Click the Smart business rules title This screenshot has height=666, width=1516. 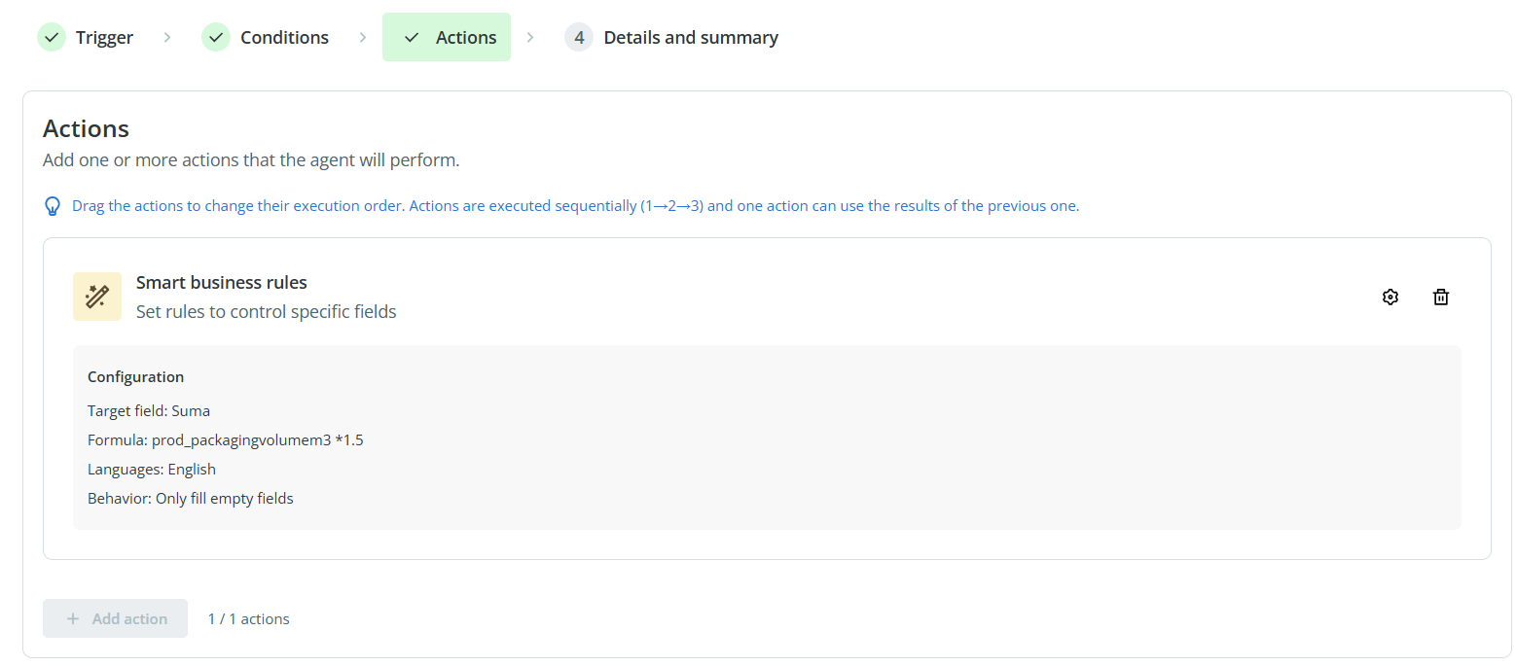[x=222, y=283]
